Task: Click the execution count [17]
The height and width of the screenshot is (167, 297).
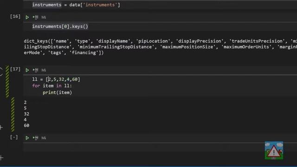Action: [x=15, y=69]
